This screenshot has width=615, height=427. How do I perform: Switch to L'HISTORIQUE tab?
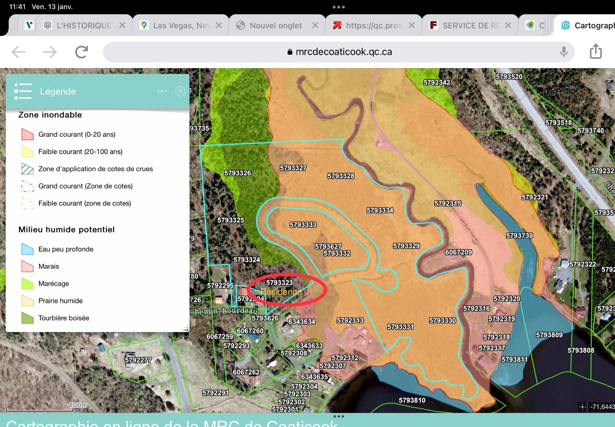click(x=84, y=25)
